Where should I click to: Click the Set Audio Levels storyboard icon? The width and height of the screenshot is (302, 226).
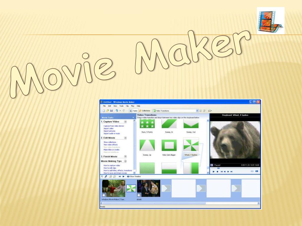[x=102, y=177]
